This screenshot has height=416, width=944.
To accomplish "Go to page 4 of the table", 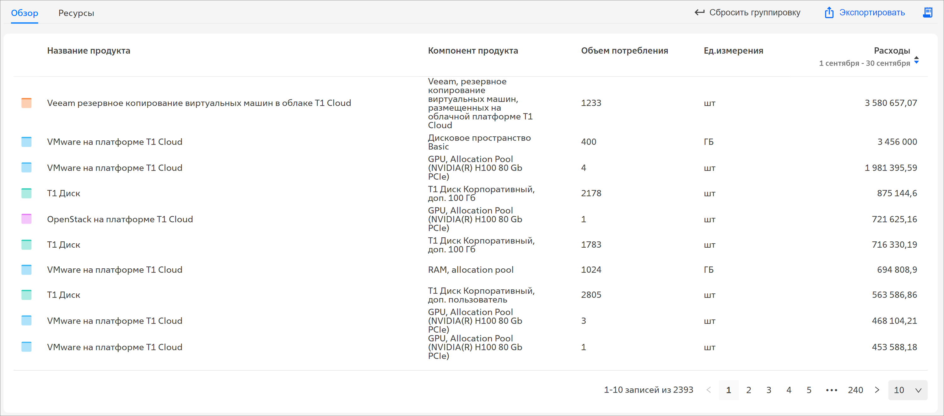I will pyautogui.click(x=789, y=390).
